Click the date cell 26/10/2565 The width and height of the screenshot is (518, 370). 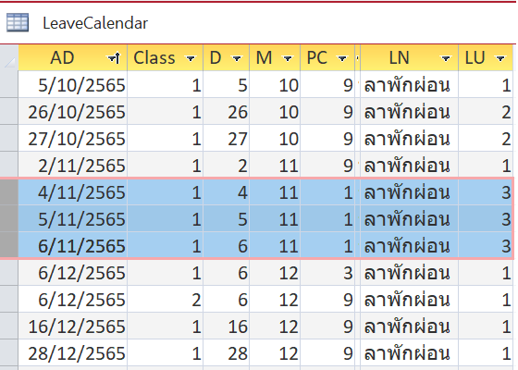(x=73, y=112)
